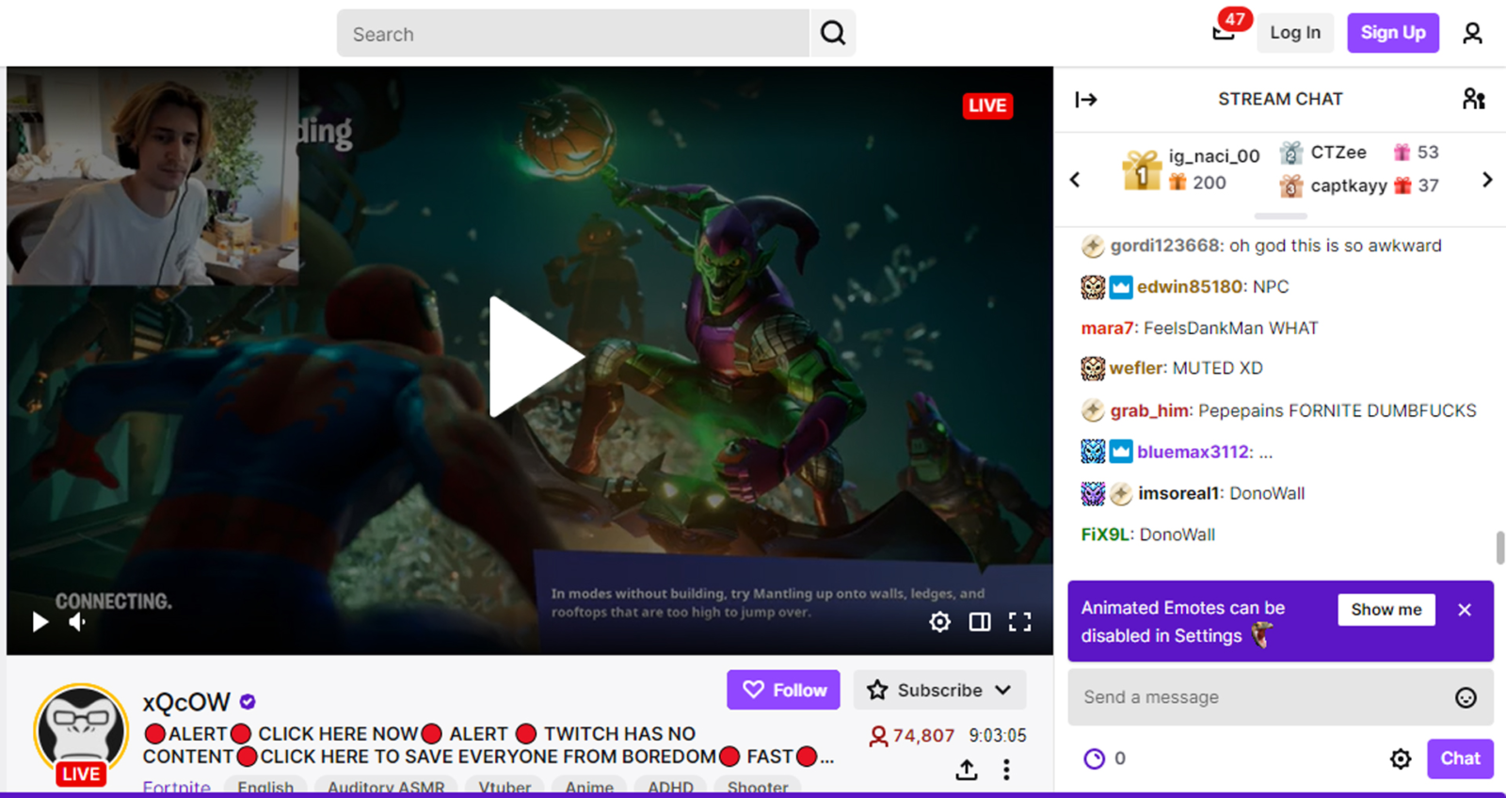Click username gordi123668 in chat

click(1165, 246)
